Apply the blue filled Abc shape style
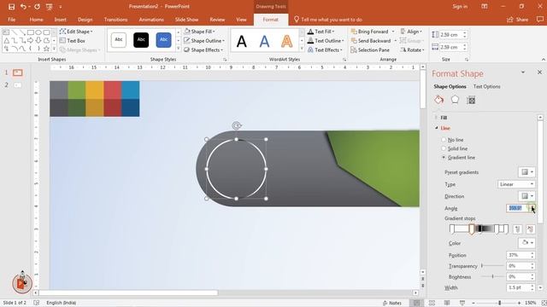 tap(163, 40)
